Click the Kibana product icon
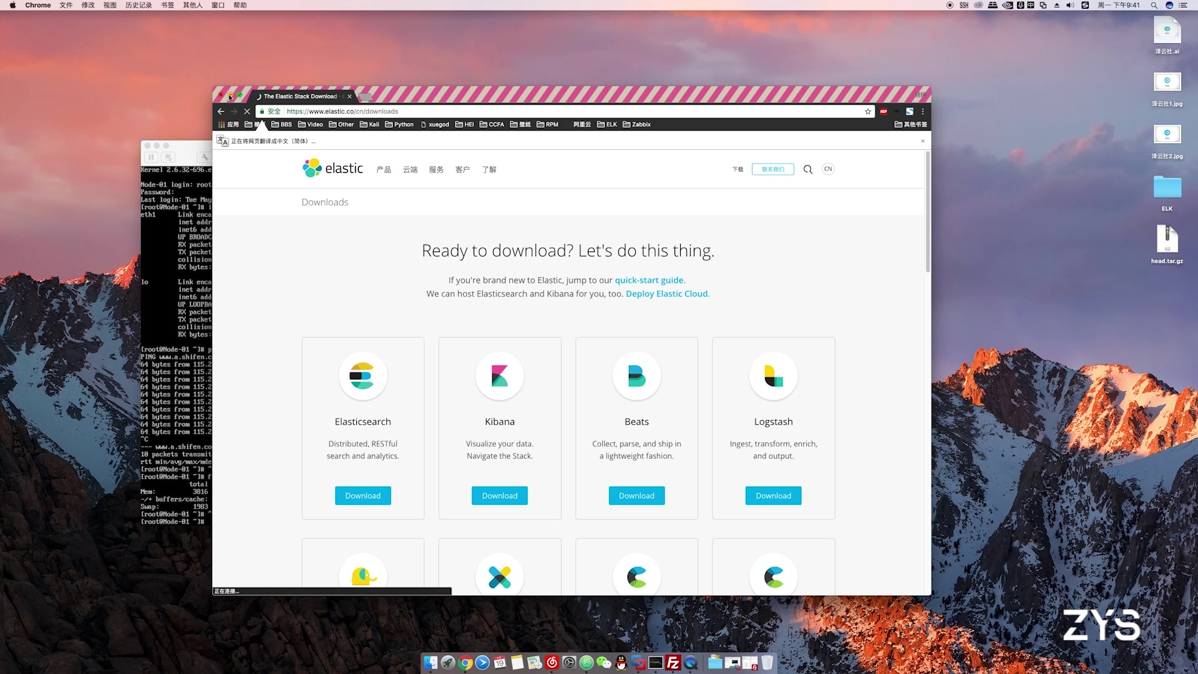Image resolution: width=1198 pixels, height=674 pixels. click(x=499, y=376)
